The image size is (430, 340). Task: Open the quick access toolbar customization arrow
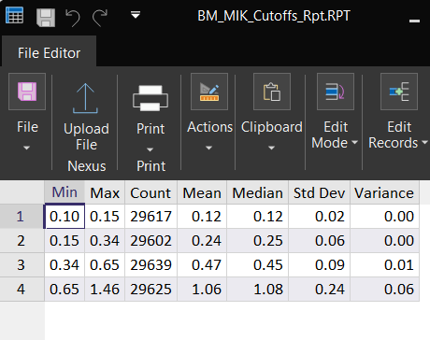click(136, 15)
